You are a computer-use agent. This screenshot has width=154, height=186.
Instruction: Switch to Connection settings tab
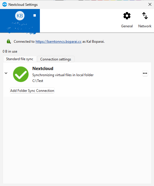pos(56,59)
